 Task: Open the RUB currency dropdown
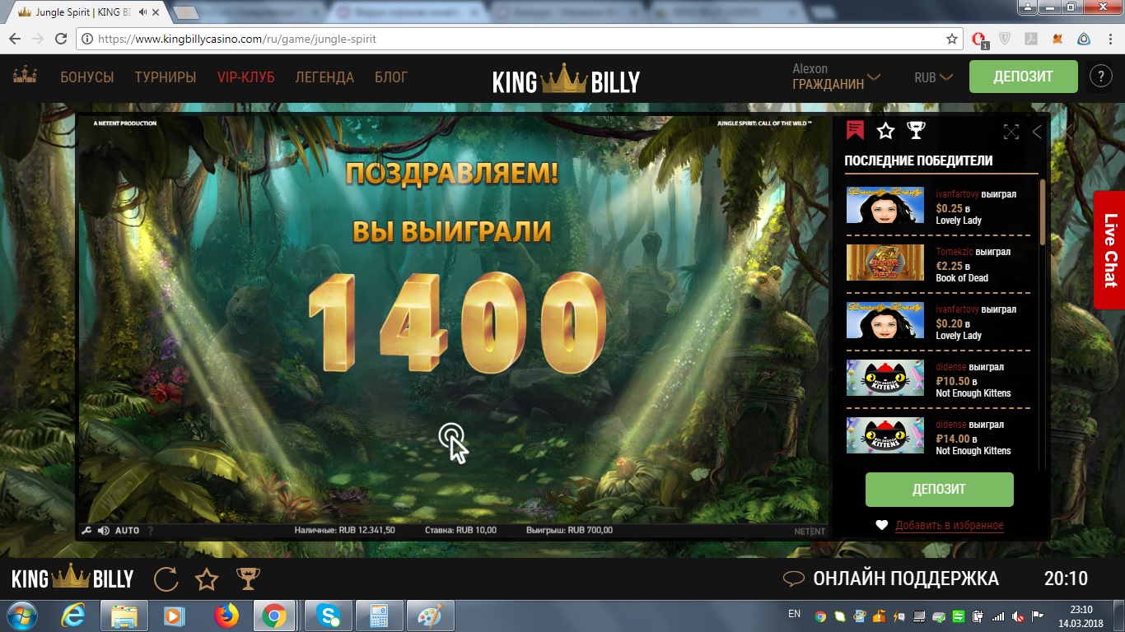tap(933, 77)
